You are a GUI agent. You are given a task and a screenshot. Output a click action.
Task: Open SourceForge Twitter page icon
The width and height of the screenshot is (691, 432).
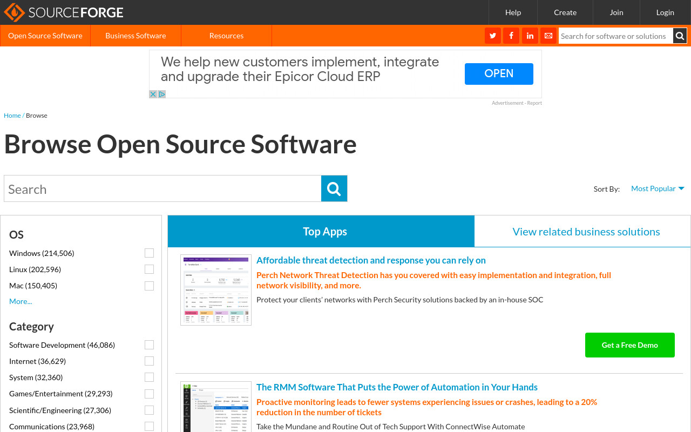[492, 36]
